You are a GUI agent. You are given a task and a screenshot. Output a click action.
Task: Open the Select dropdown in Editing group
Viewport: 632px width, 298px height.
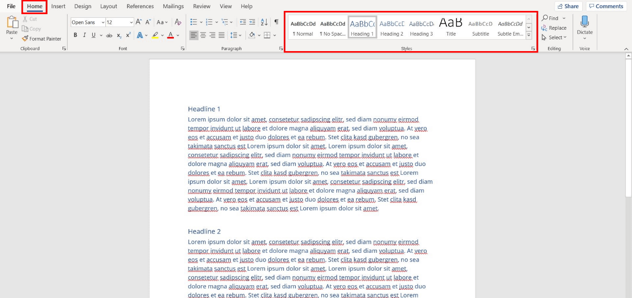tap(554, 37)
